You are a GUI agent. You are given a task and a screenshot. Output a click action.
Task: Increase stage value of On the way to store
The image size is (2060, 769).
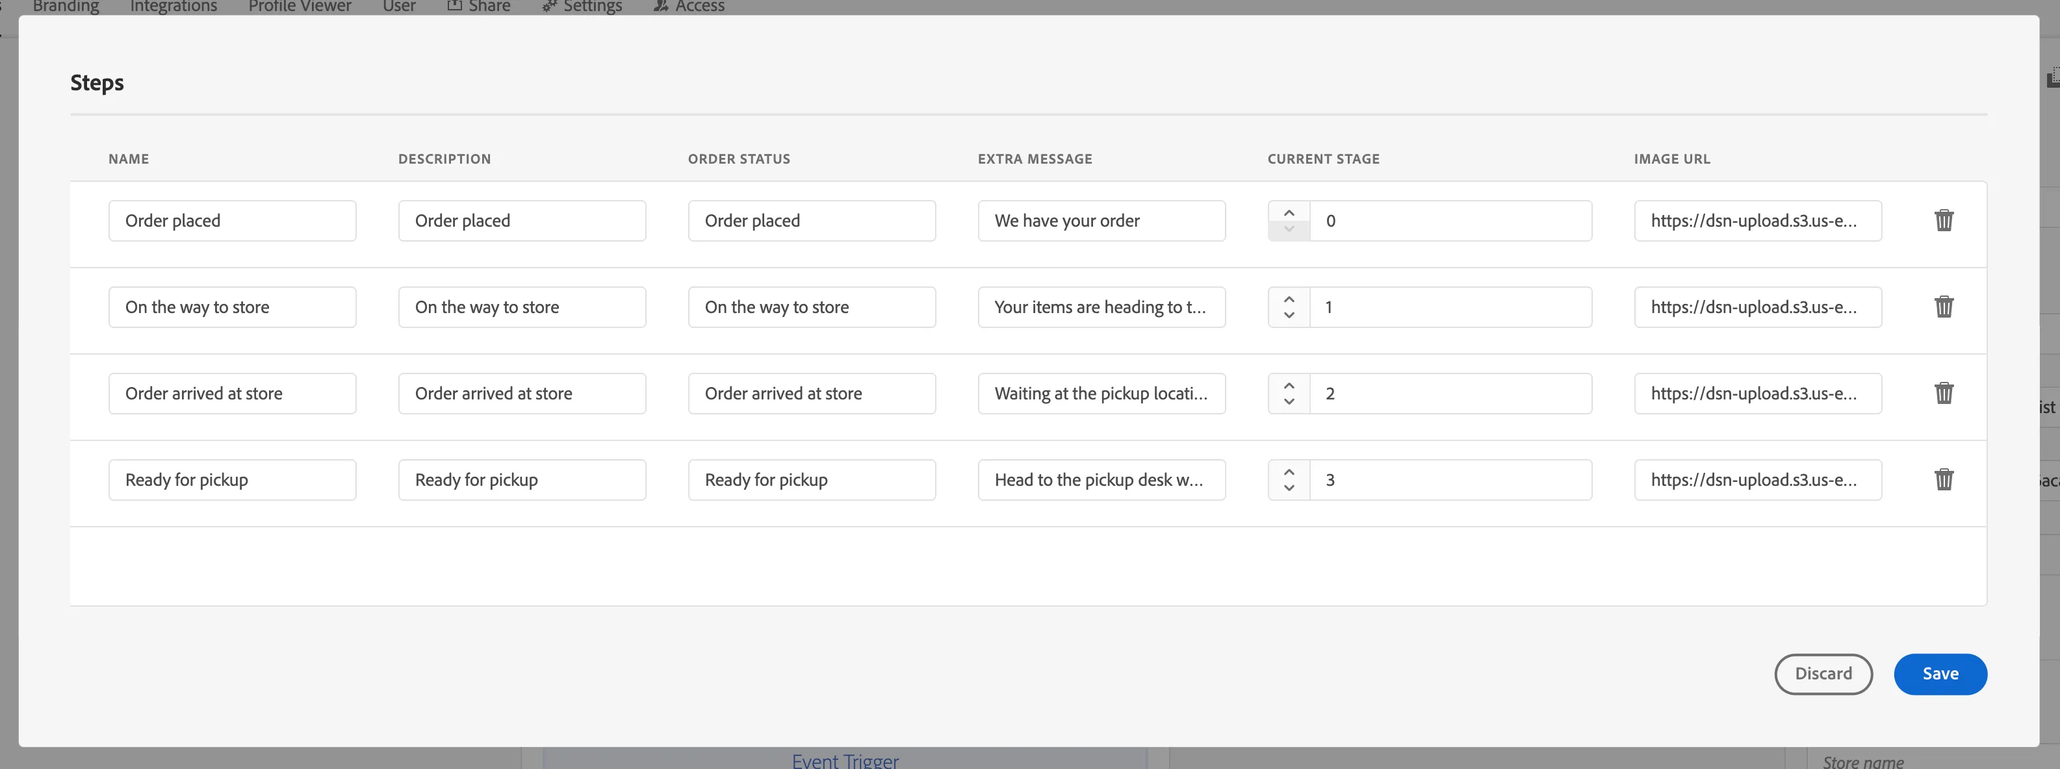pos(1289,298)
